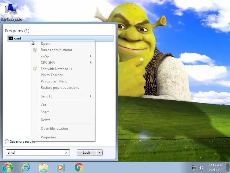Select Copy in the context menu
The image size is (230, 173).
(x=63, y=111)
